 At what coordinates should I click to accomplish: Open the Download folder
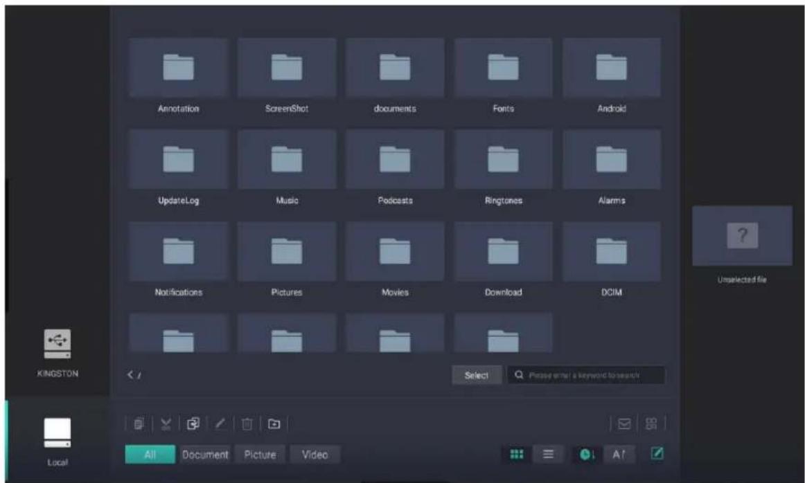(503, 259)
